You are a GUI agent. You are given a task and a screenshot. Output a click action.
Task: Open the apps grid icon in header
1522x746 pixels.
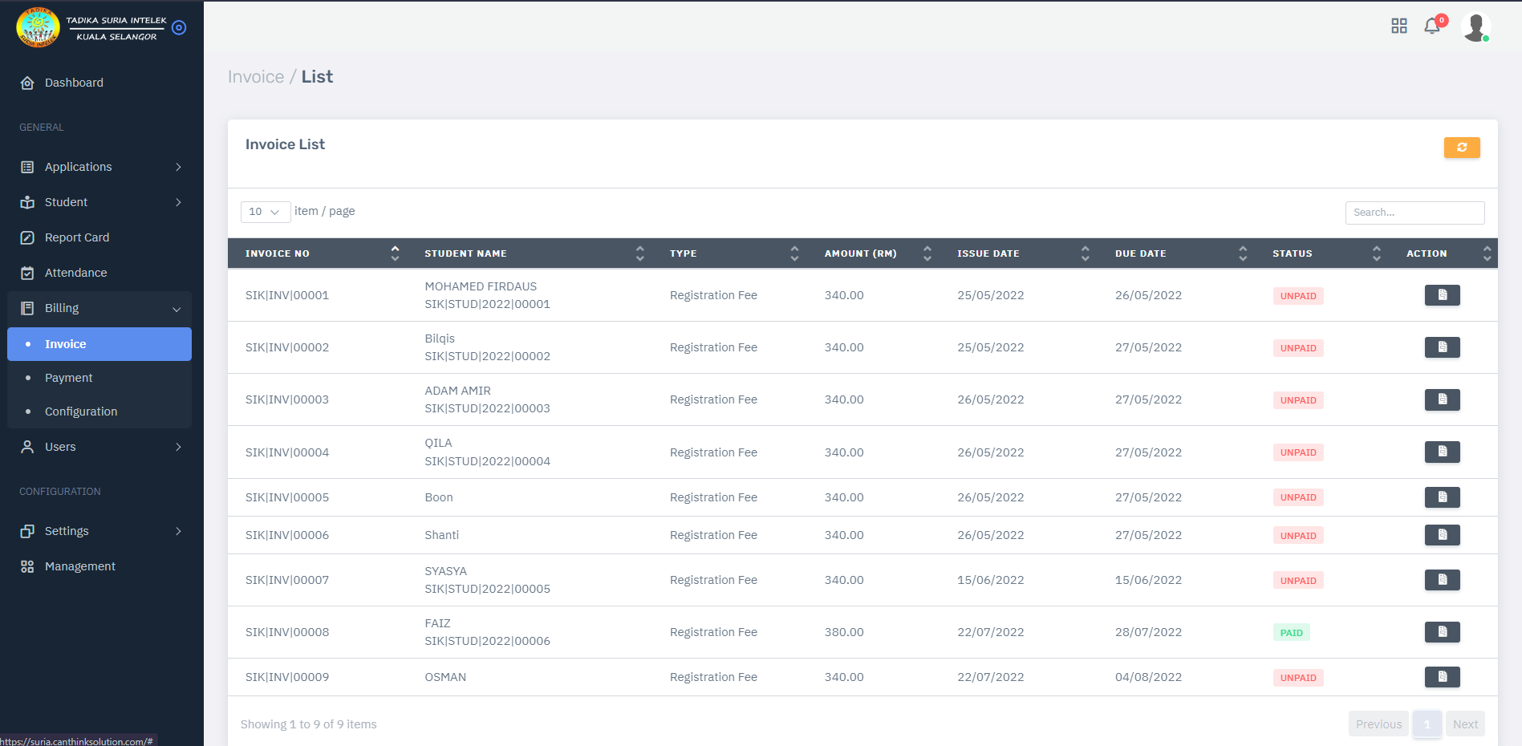click(x=1398, y=26)
